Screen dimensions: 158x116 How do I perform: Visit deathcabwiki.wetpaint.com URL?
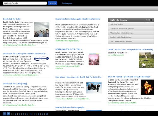pyautogui.click(x=67, y=41)
